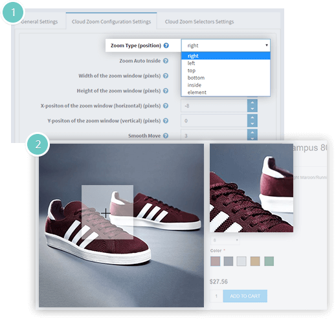Screen dimensions: 336x319
Task: Select the green color swatch
Action: 269,261
